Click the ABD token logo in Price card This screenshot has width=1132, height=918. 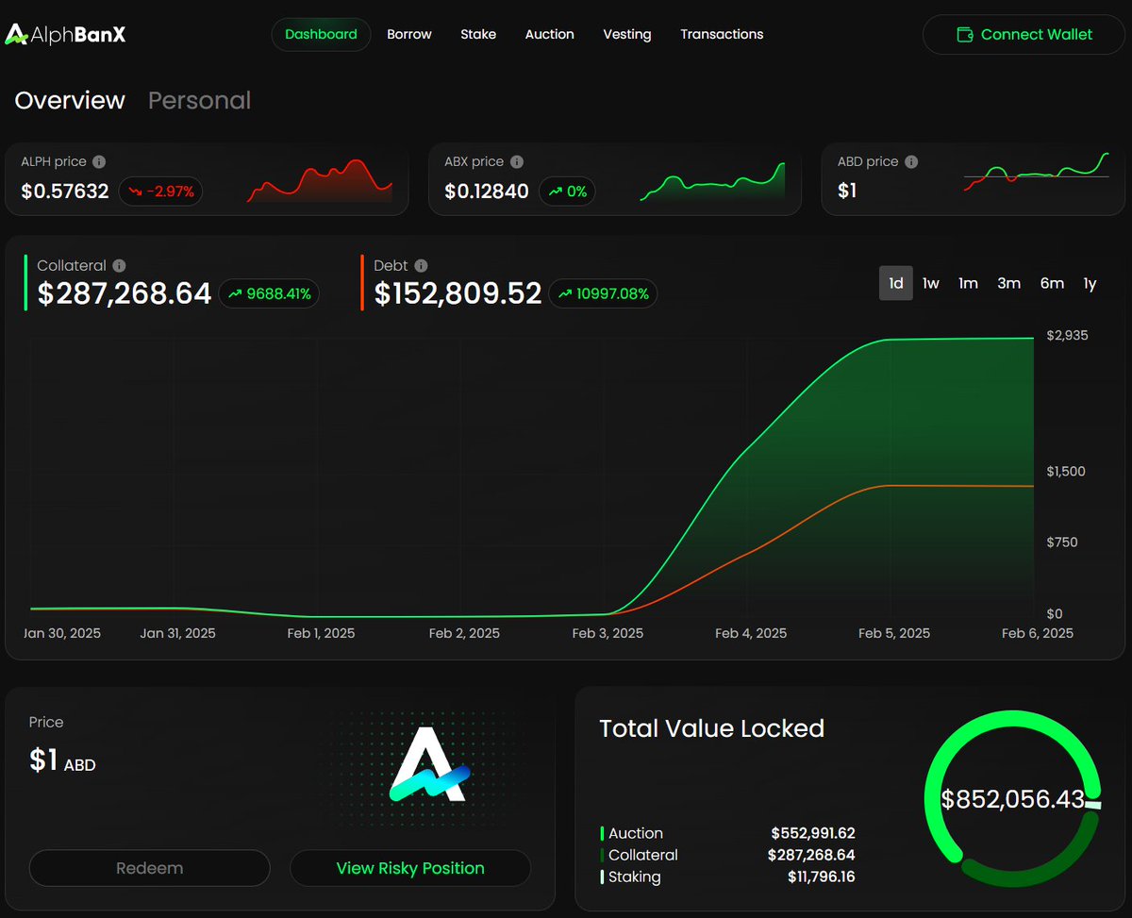pos(429,764)
